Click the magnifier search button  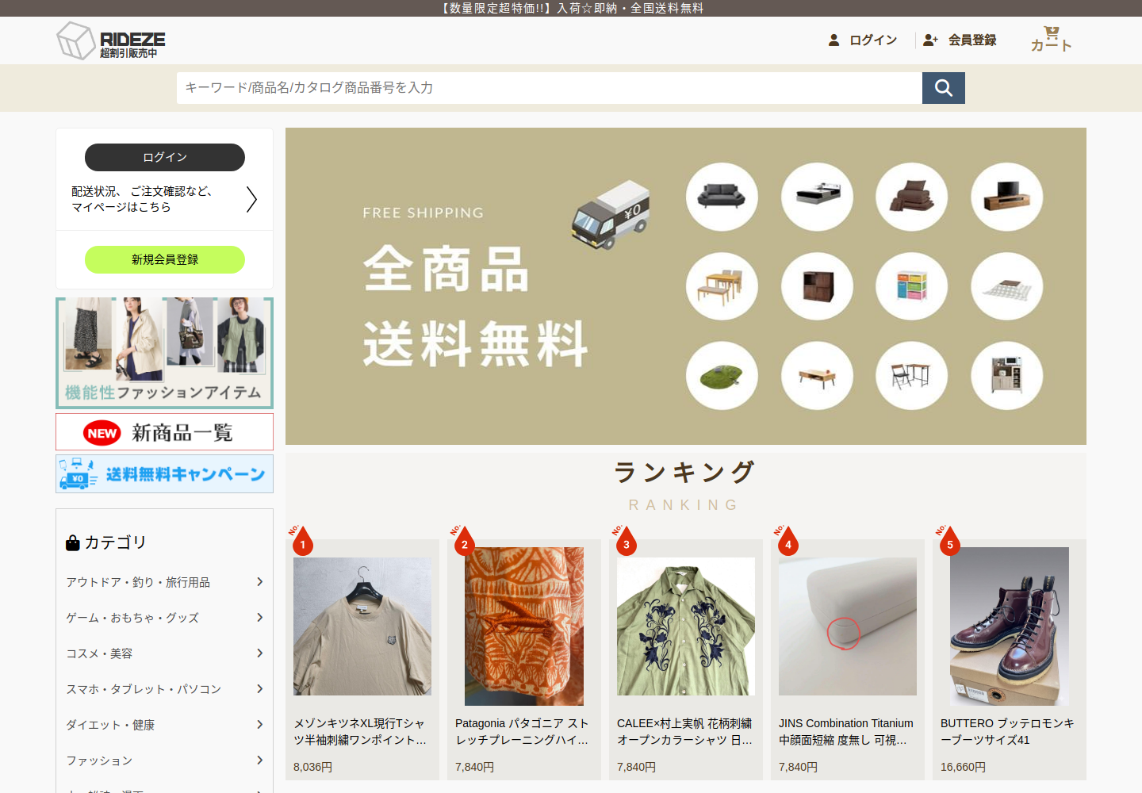(x=944, y=88)
